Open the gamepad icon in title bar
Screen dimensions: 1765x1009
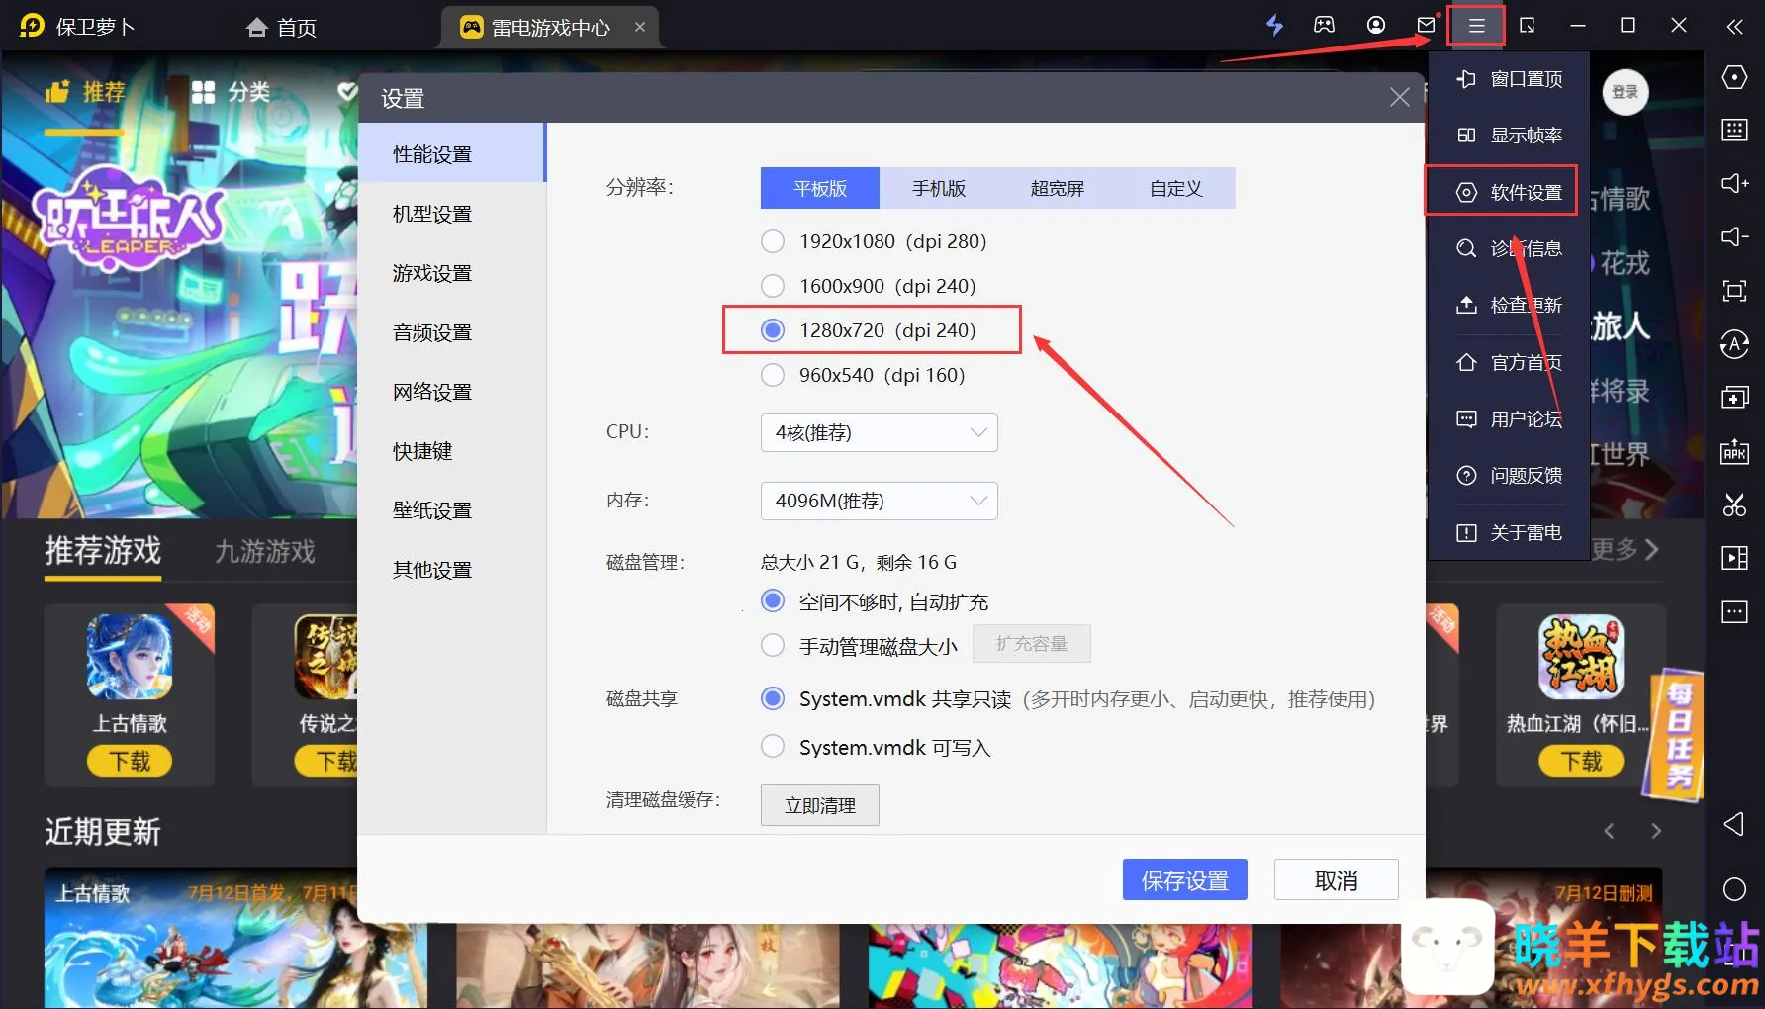pyautogui.click(x=1324, y=26)
